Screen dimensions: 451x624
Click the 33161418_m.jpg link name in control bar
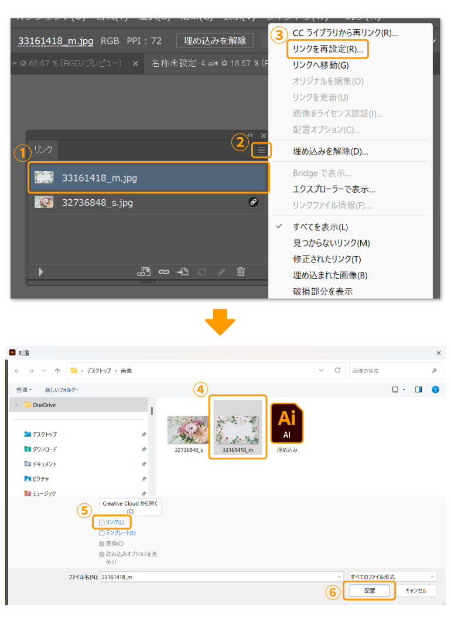pos(56,41)
